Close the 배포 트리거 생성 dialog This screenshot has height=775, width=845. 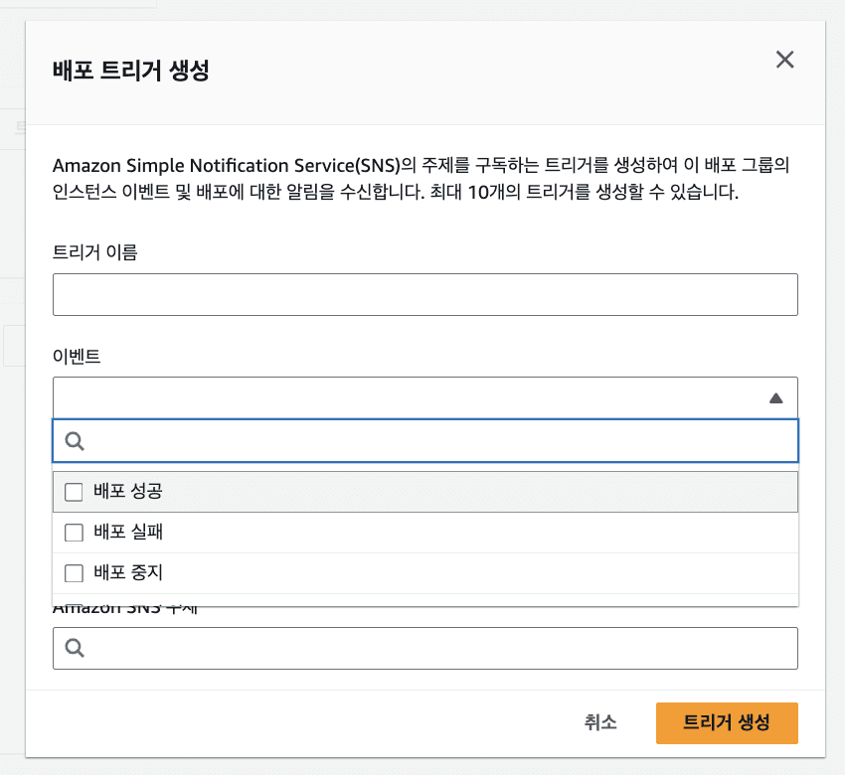(x=784, y=60)
